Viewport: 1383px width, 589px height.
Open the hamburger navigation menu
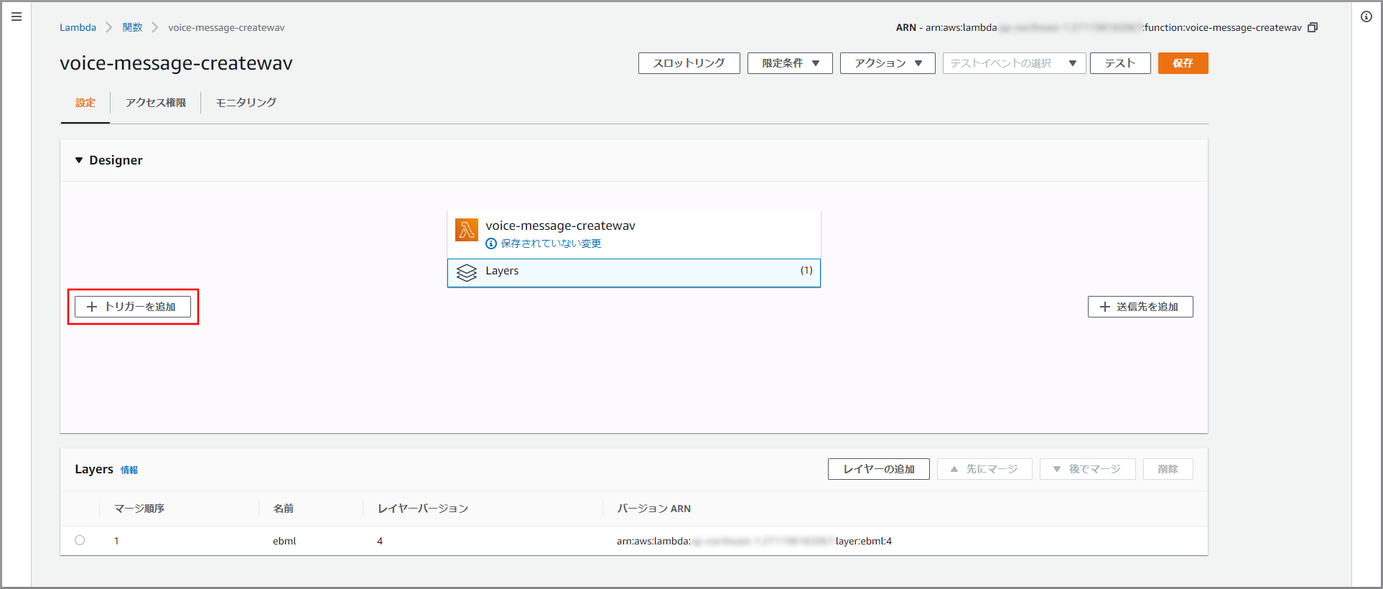pyautogui.click(x=17, y=17)
